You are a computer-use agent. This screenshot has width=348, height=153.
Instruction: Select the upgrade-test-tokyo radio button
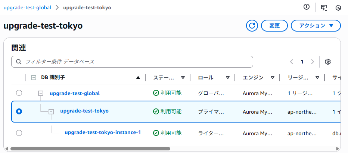[x=19, y=111]
